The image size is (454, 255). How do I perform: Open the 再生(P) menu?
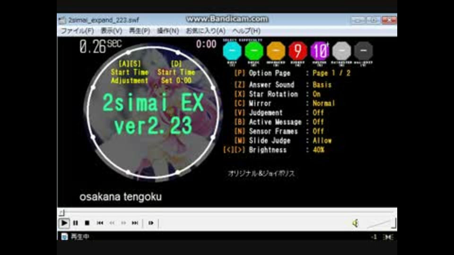[139, 31]
